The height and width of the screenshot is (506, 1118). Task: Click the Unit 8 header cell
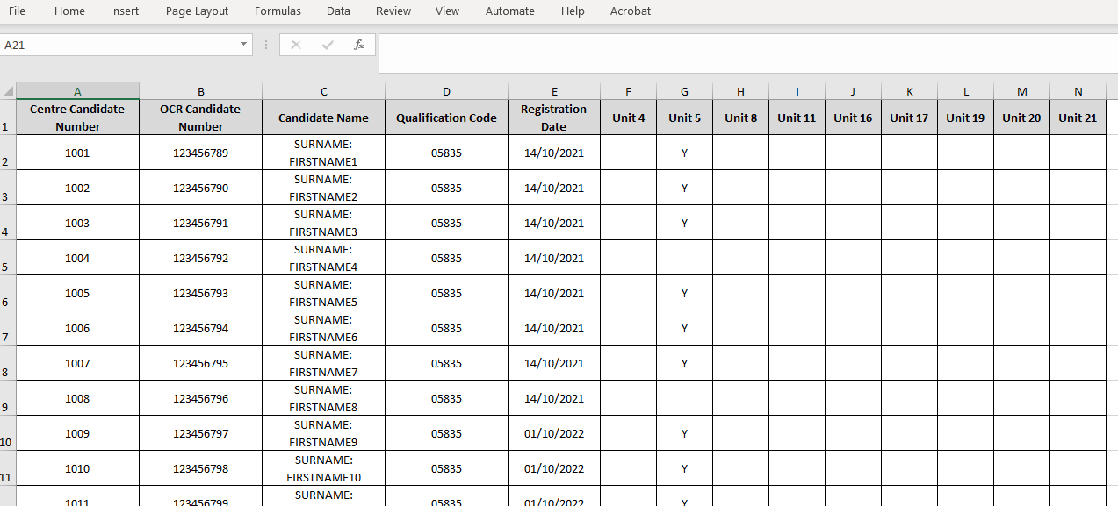pyautogui.click(x=740, y=118)
